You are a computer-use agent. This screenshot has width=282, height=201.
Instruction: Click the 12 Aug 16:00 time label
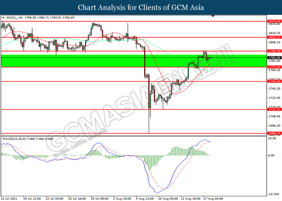tap(191, 199)
